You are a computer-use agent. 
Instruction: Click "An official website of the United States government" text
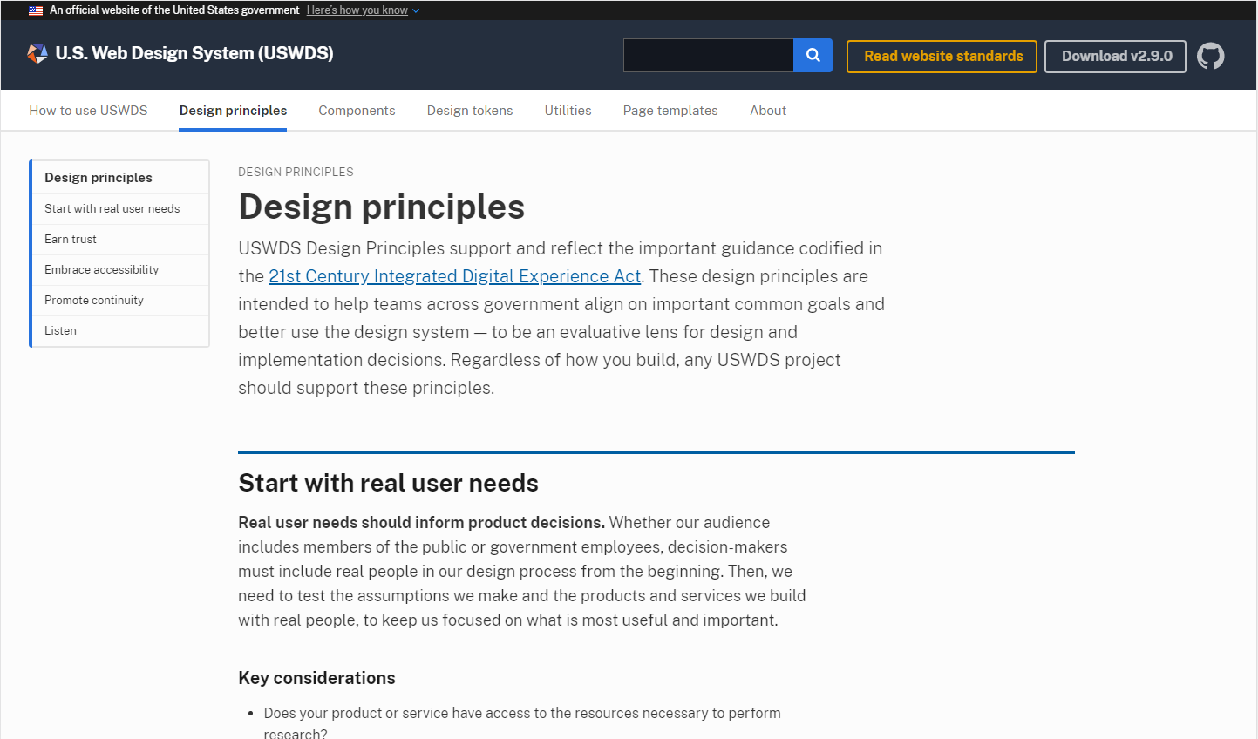coord(174,10)
